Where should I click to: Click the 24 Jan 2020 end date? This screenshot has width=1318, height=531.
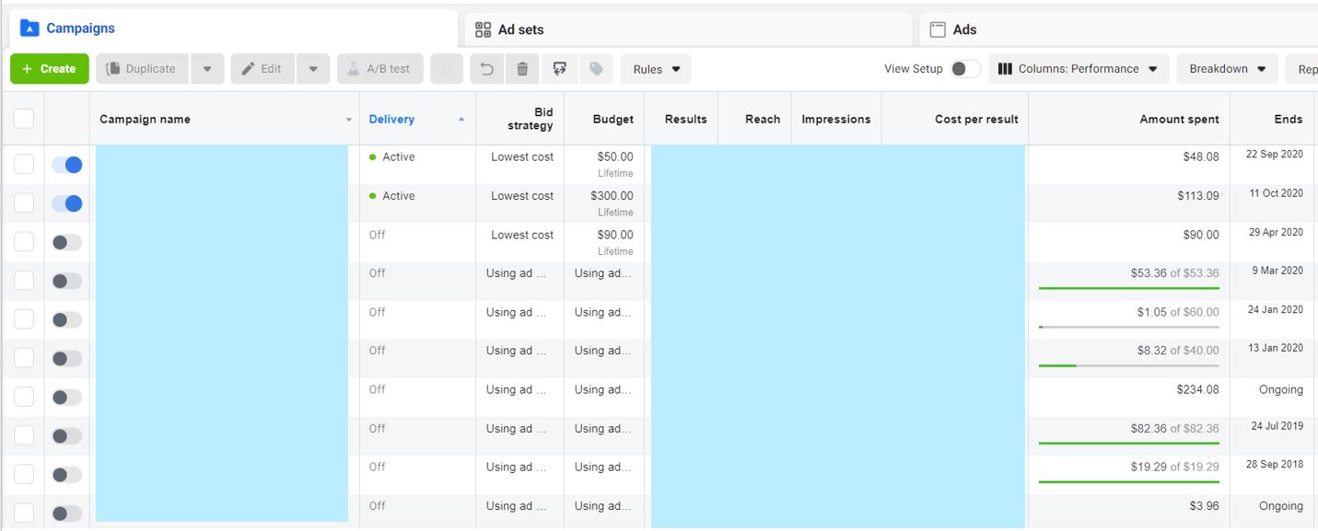point(1276,309)
